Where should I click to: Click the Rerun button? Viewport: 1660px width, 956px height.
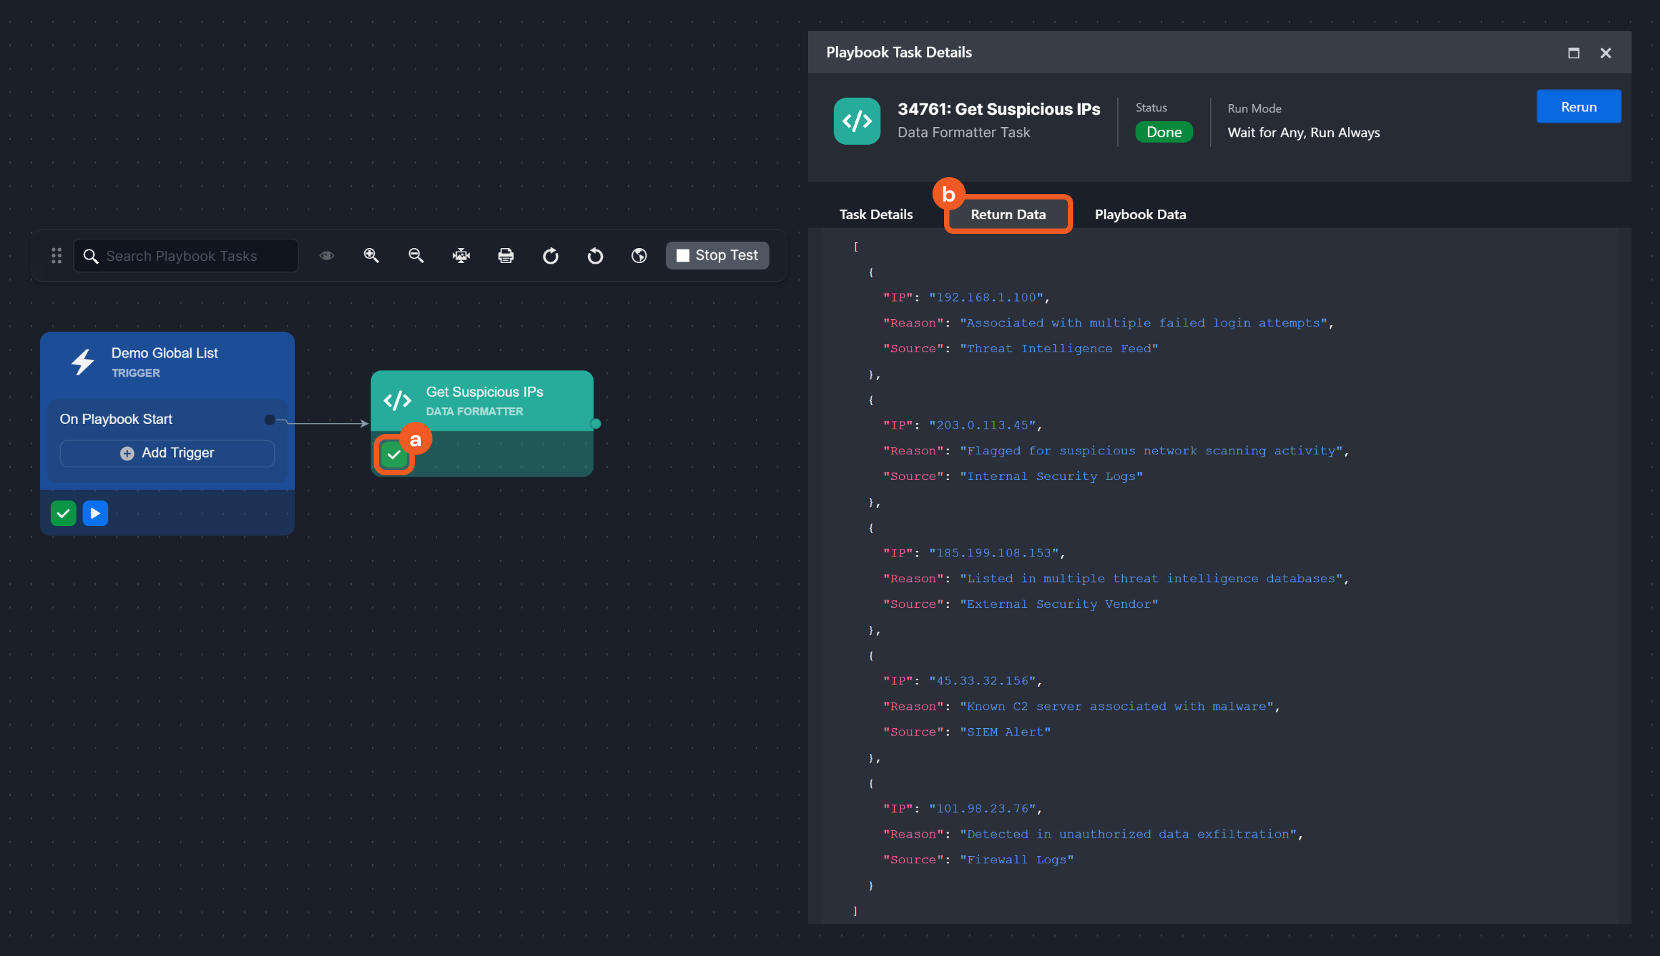click(1578, 107)
